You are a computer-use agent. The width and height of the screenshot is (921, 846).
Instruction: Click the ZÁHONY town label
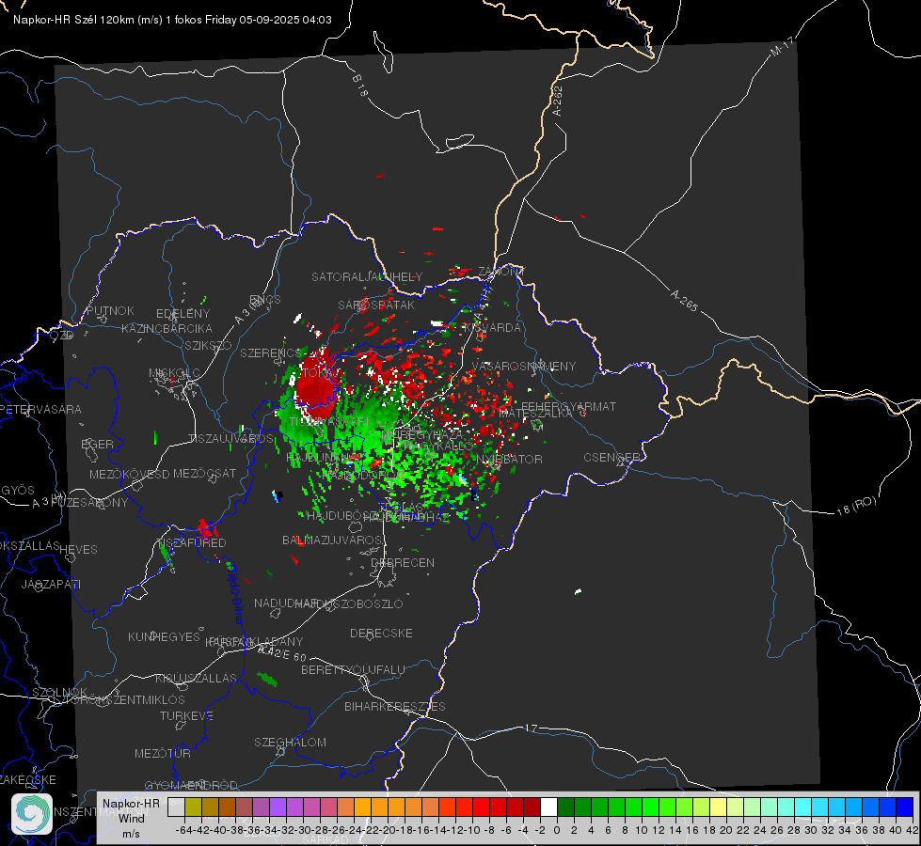501,272
